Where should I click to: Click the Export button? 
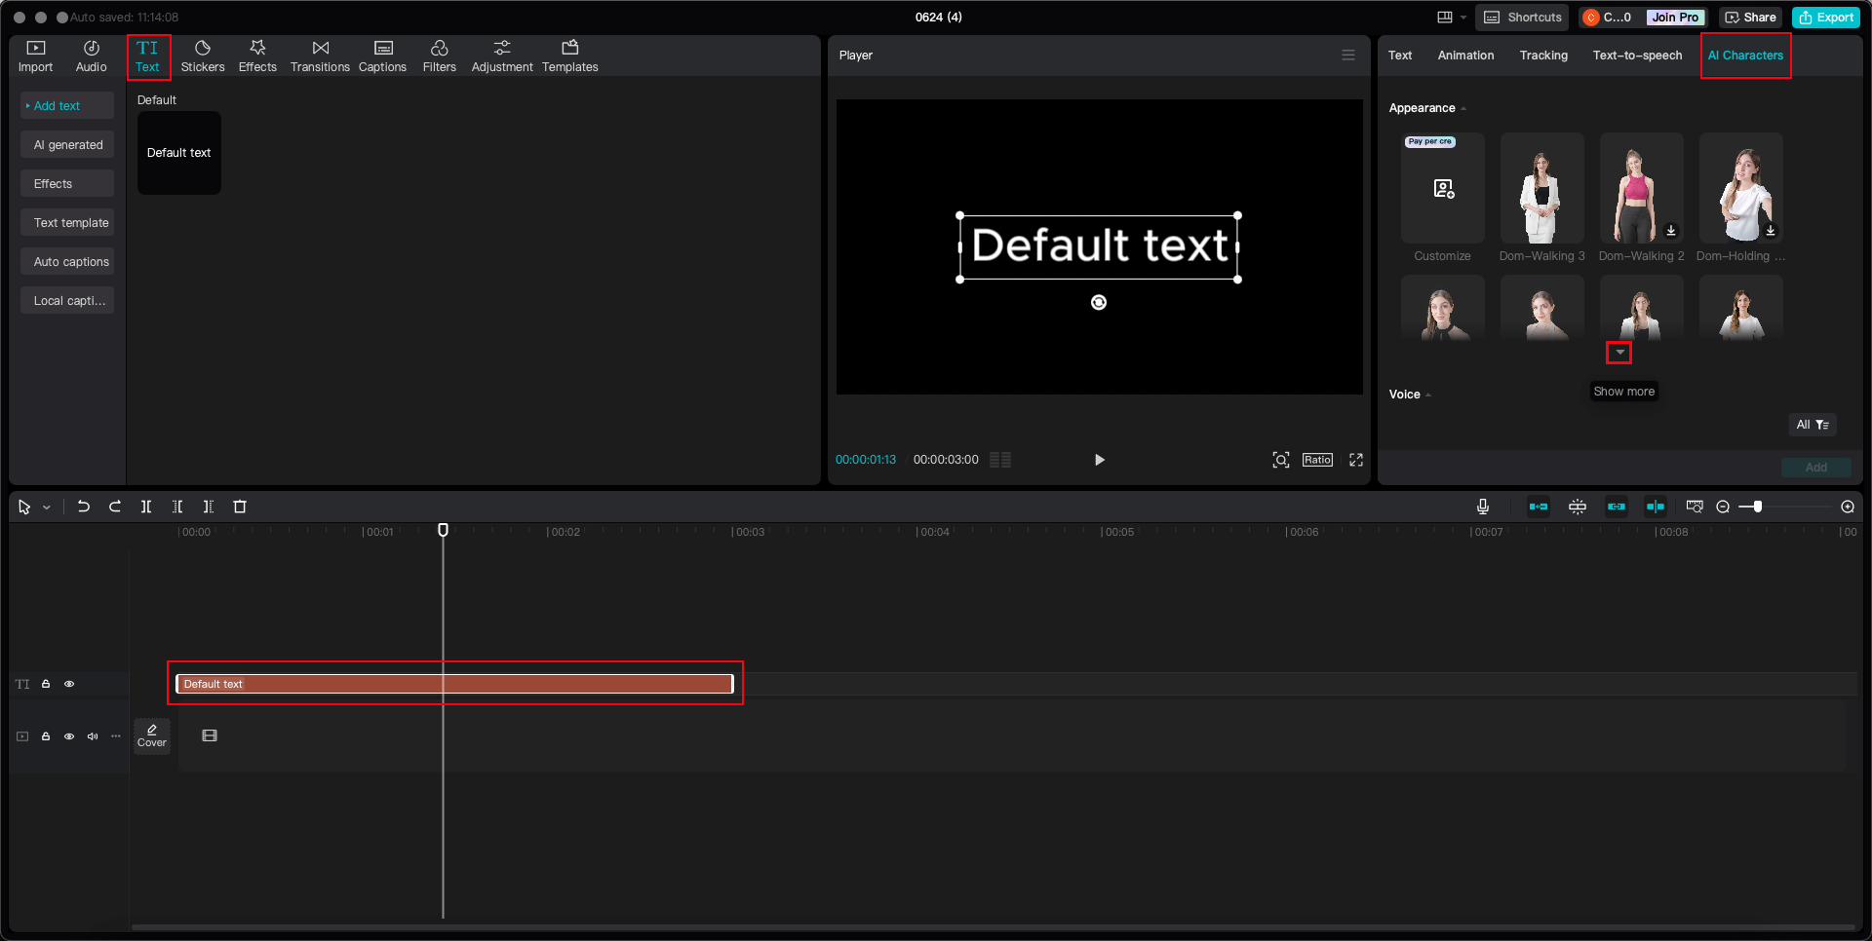click(1826, 18)
